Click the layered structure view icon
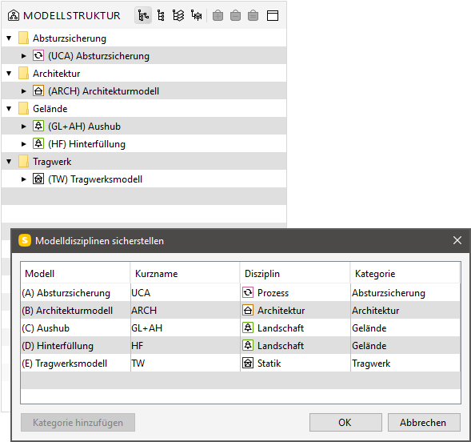This screenshot has width=471, height=442. click(x=178, y=16)
